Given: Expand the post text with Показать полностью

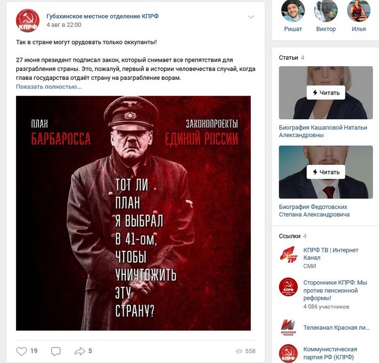Looking at the screenshot, I should (x=49, y=87).
